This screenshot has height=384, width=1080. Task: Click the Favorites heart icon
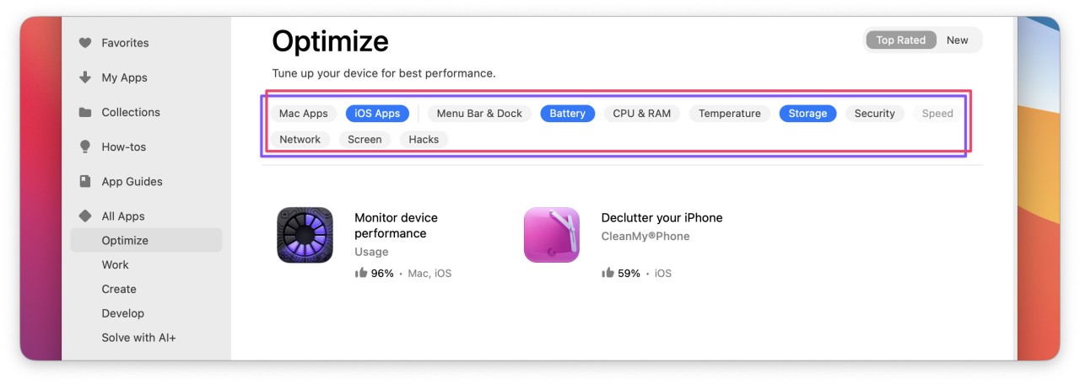(85, 43)
